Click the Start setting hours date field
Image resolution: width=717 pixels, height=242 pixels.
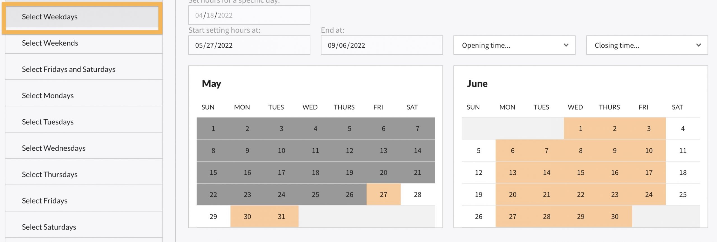tap(249, 45)
